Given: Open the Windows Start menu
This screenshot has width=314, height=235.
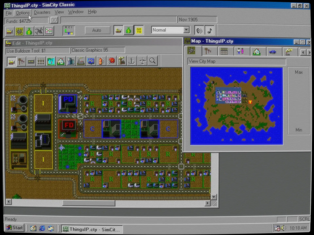Looking at the screenshot, I should (14, 228).
